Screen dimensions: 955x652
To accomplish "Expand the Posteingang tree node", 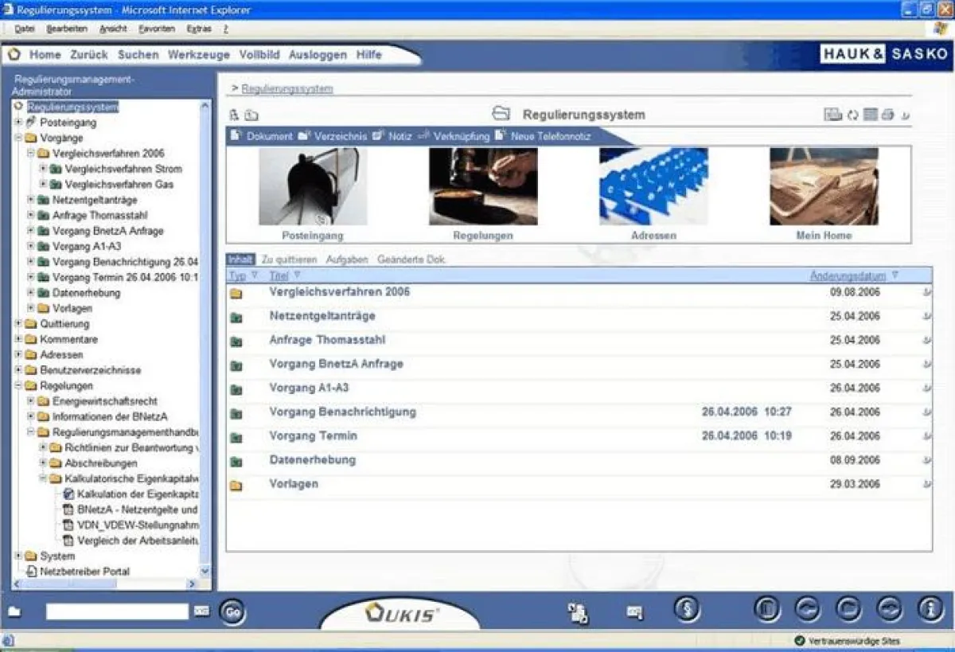I will click(18, 123).
